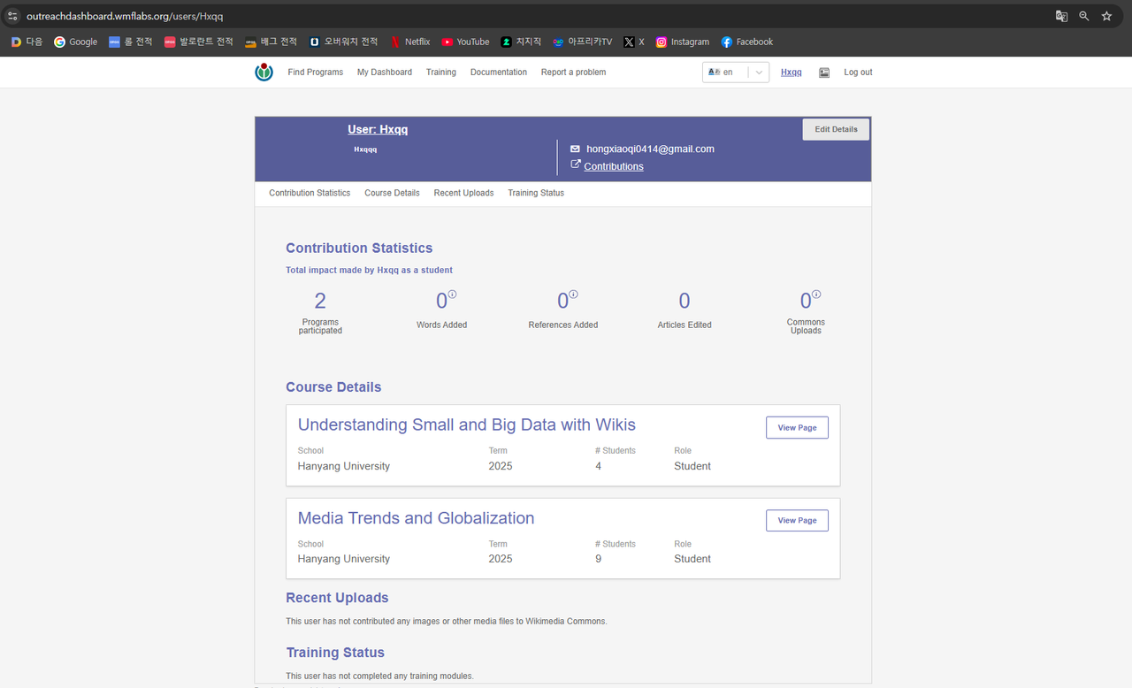
Task: Open Find Programs in the top navigation
Action: [x=316, y=73]
